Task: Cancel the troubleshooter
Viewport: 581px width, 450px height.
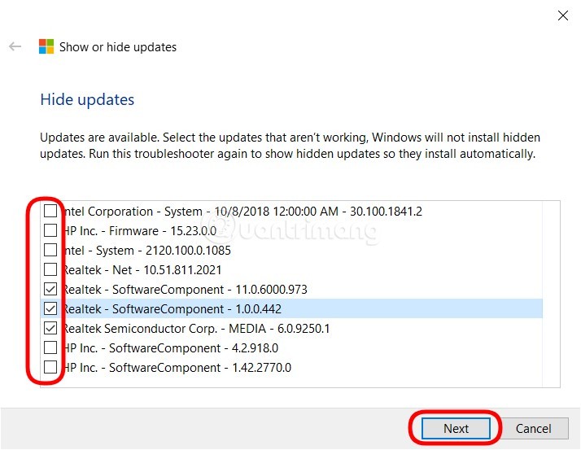Action: pos(533,429)
